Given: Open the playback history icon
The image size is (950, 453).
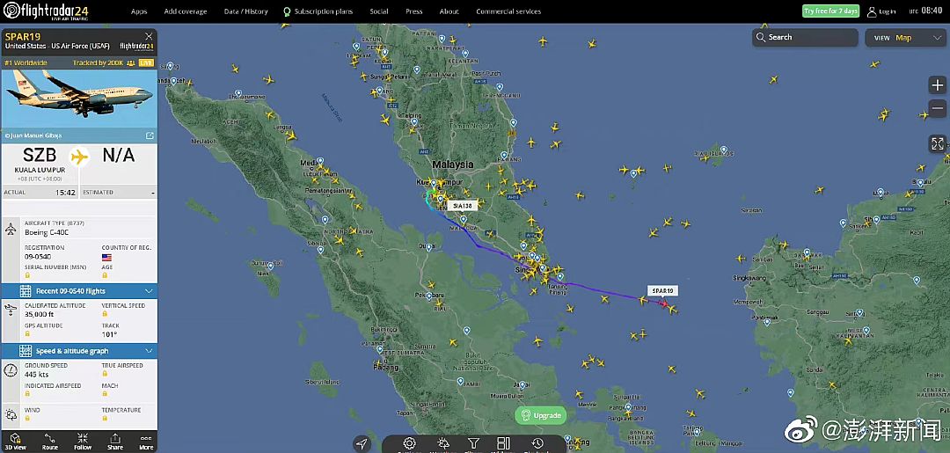Looking at the screenshot, I should pos(537,444).
